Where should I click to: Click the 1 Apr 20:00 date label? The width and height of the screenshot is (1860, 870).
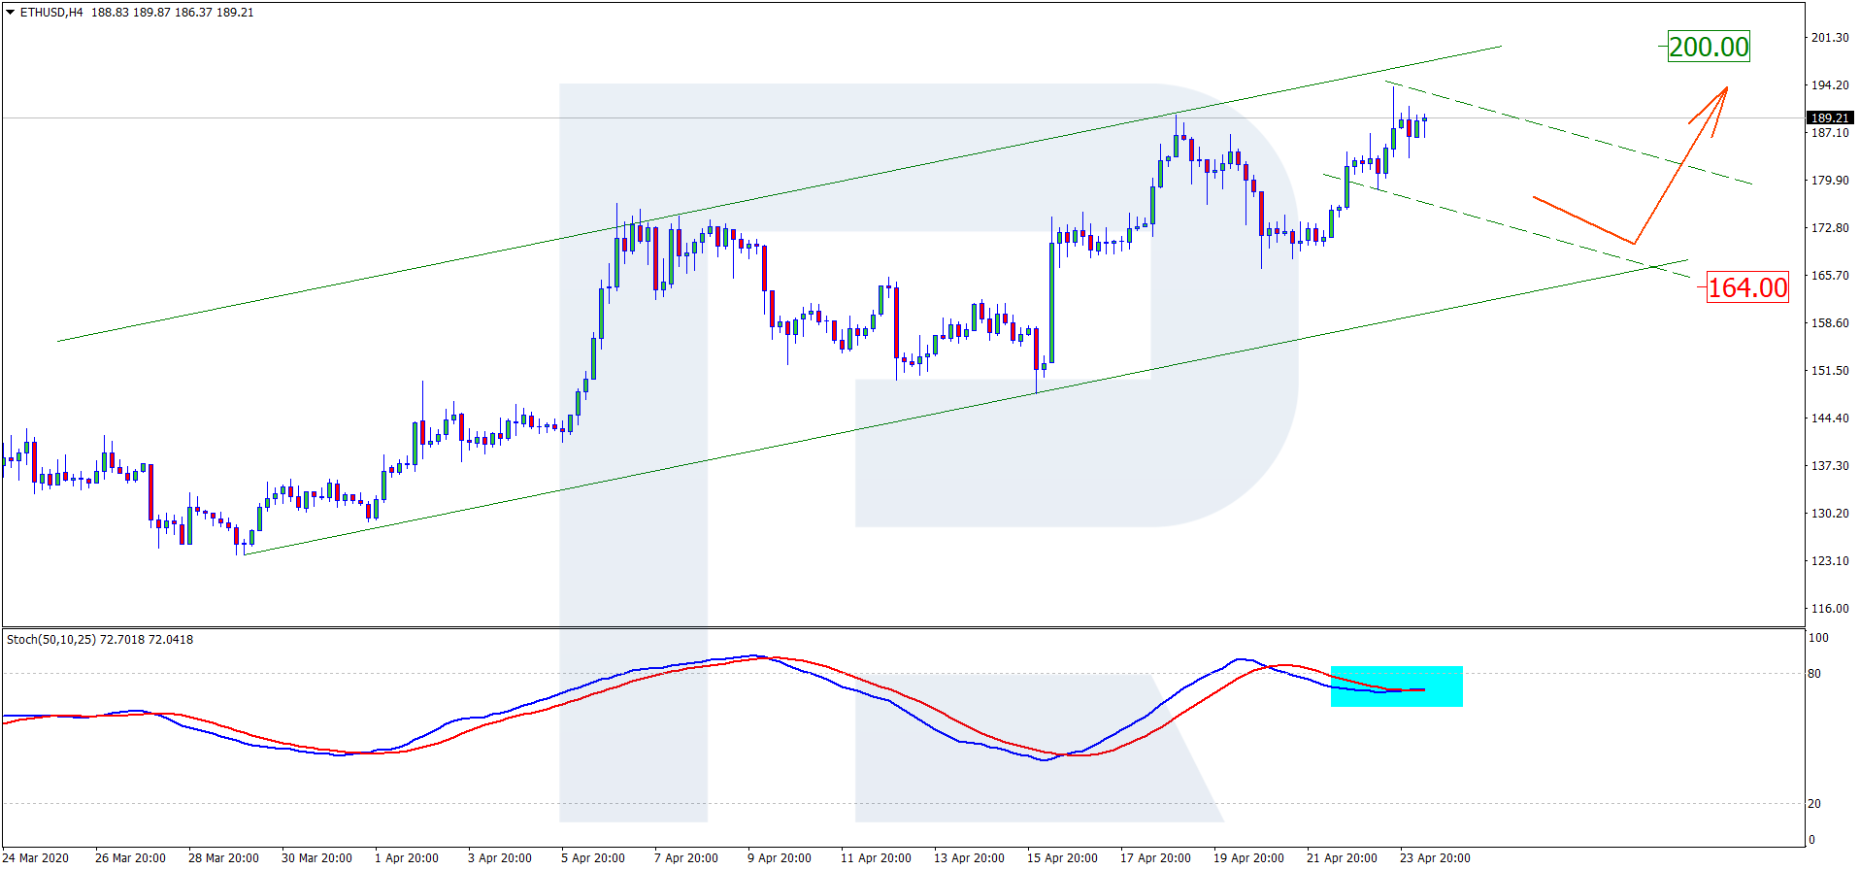(x=407, y=858)
